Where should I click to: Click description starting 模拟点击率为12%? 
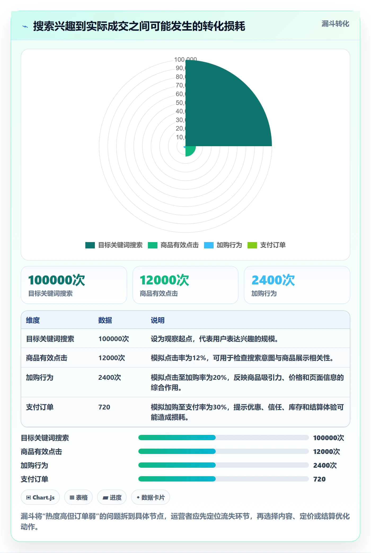[242, 358]
